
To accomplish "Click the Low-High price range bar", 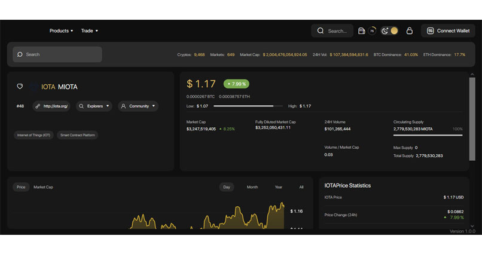I will click(248, 106).
